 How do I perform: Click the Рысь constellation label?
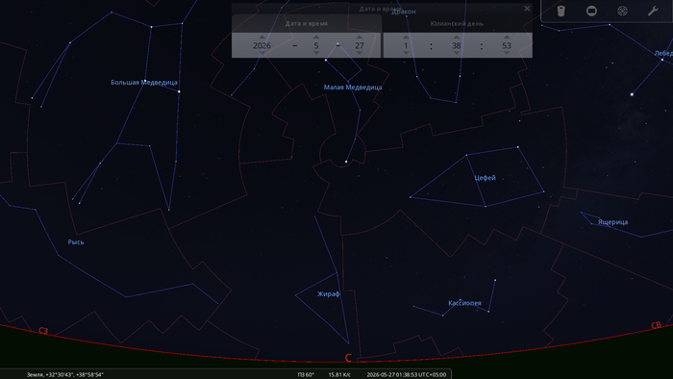(76, 242)
